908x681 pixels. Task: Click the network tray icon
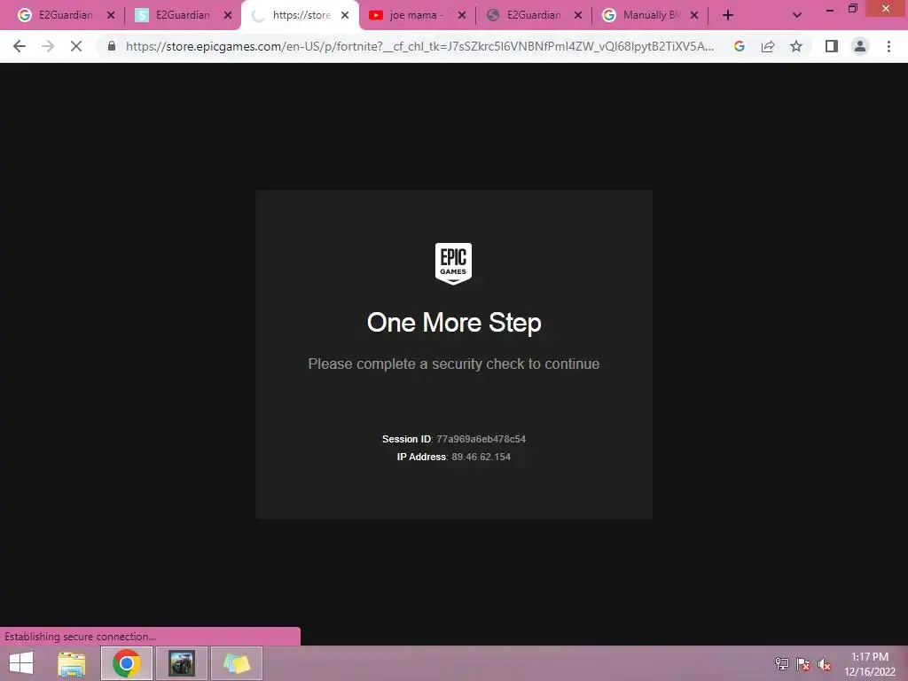click(782, 664)
